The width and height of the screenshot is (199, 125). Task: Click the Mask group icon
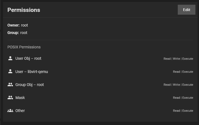coord(10,98)
